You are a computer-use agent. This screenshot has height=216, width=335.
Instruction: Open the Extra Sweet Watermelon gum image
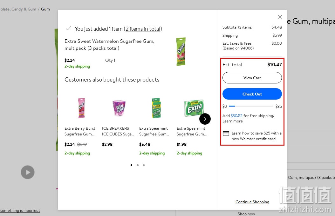pyautogui.click(x=181, y=52)
